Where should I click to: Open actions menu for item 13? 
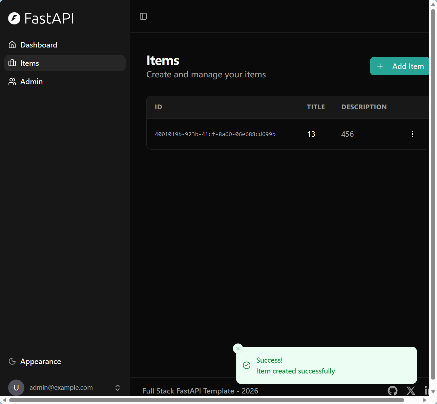(x=412, y=134)
